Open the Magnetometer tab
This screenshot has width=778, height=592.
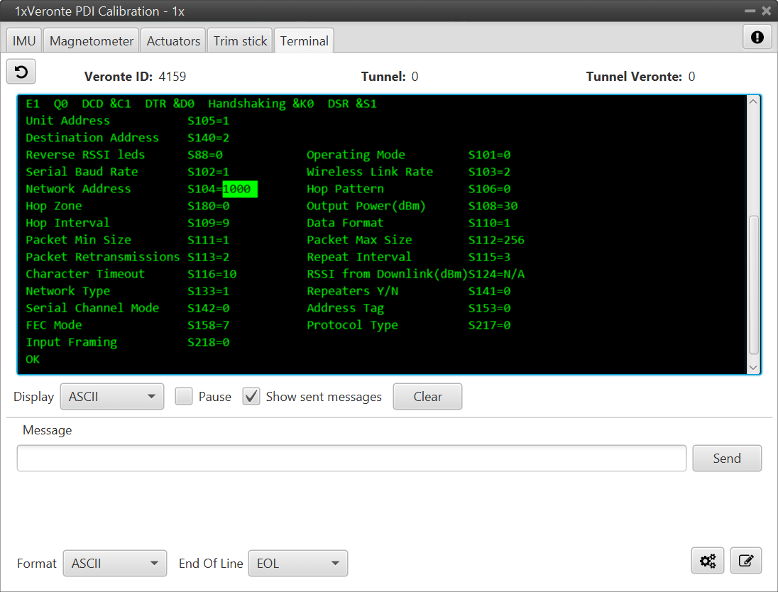click(92, 41)
